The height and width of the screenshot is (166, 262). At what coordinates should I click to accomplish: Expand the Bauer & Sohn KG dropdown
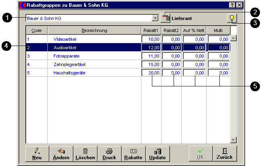tap(155, 18)
